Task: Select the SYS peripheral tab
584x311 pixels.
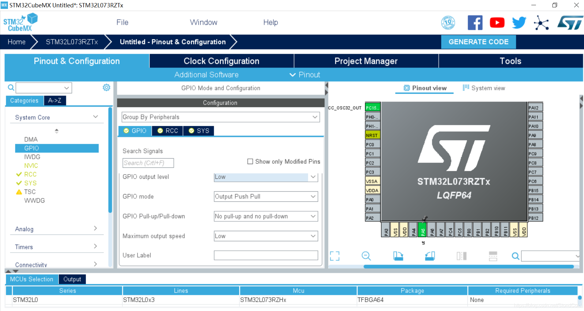Action: (x=199, y=131)
